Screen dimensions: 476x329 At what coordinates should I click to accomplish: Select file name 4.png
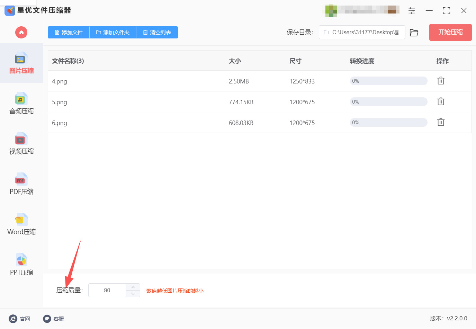coord(60,81)
